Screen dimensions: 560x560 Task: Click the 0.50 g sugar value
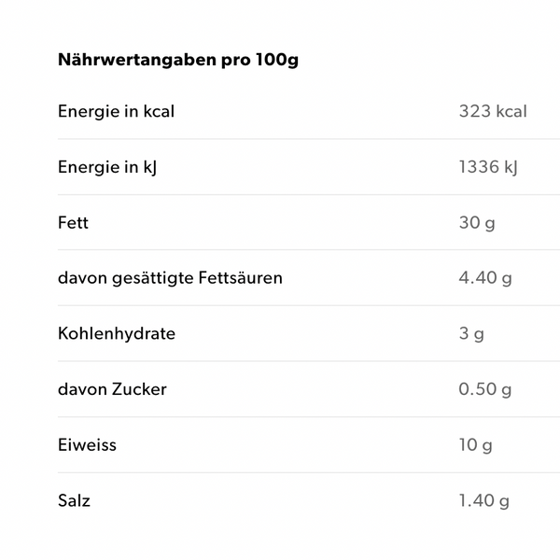485,389
